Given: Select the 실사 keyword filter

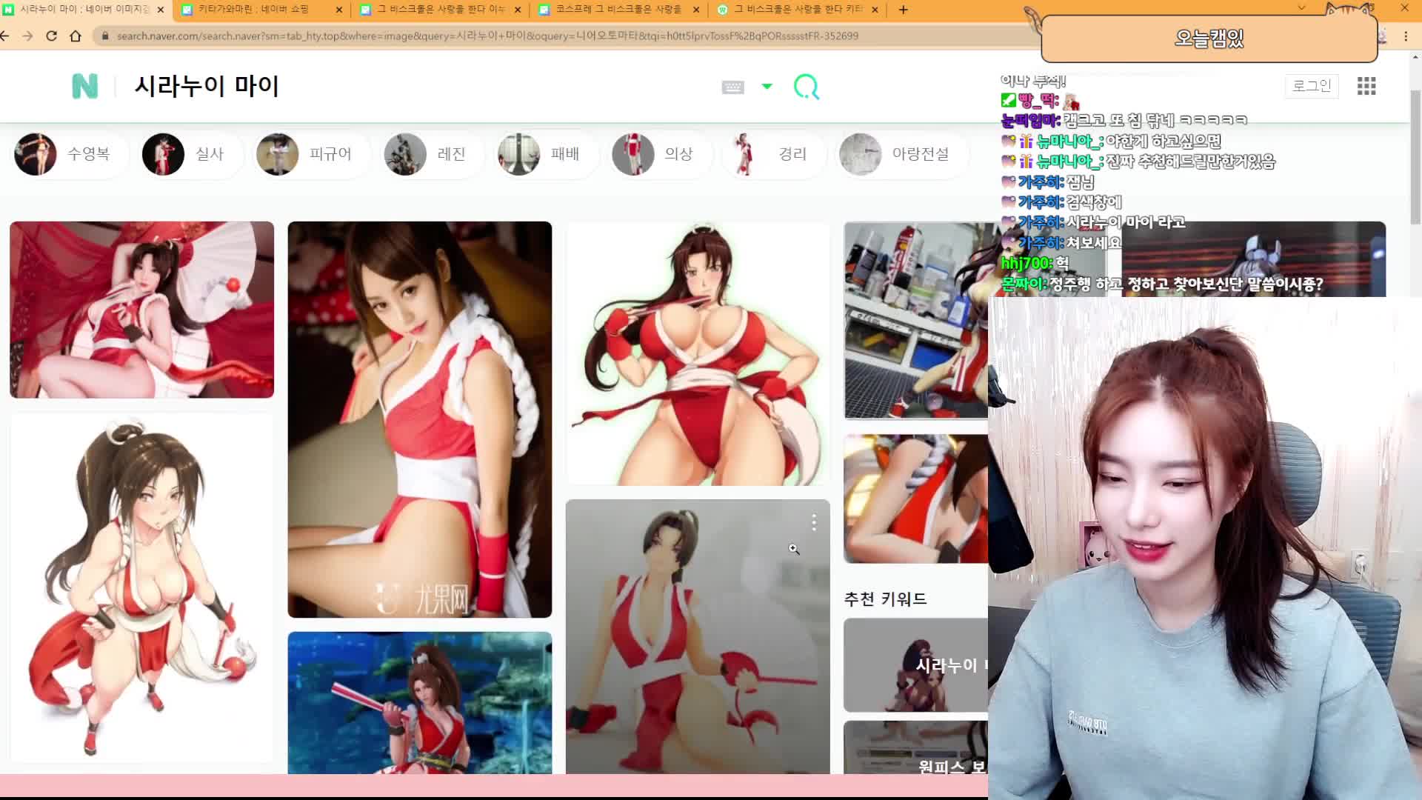Looking at the screenshot, I should click(192, 154).
